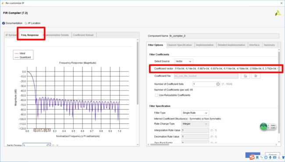Clear the Number of Coefficient Sets field
285x162 pixels.
pos(218,84)
